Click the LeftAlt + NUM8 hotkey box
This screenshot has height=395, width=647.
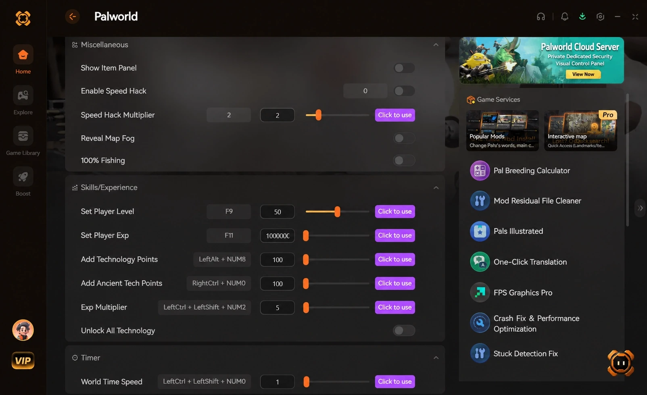click(222, 260)
